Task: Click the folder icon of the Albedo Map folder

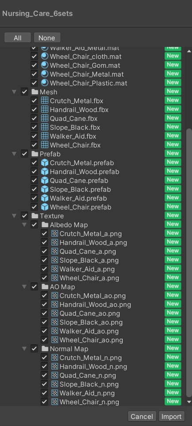Action: [x=45, y=225]
